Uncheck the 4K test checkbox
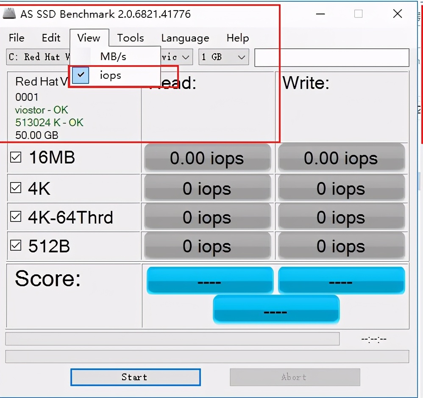 (x=16, y=188)
